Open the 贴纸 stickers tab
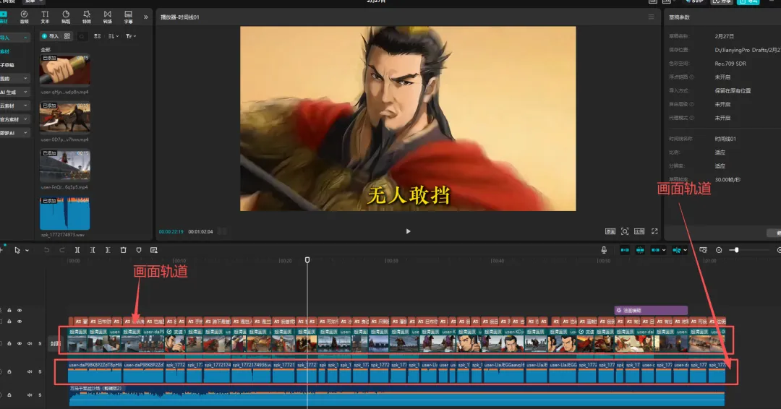The height and width of the screenshot is (409, 781). [66, 17]
